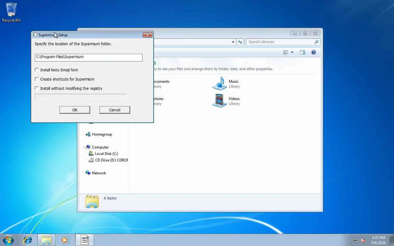Viewport: 394px width, 246px height.
Task: Open Explorer Help
Action: [x=314, y=53]
